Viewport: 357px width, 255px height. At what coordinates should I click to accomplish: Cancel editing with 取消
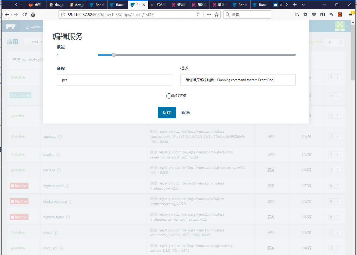point(186,113)
